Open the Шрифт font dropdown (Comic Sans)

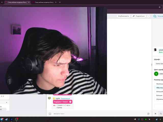(159, 64)
